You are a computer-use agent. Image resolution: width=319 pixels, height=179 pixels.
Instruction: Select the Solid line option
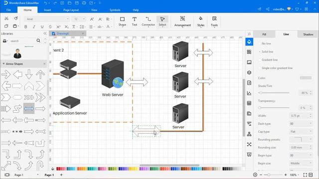[x=267, y=52]
